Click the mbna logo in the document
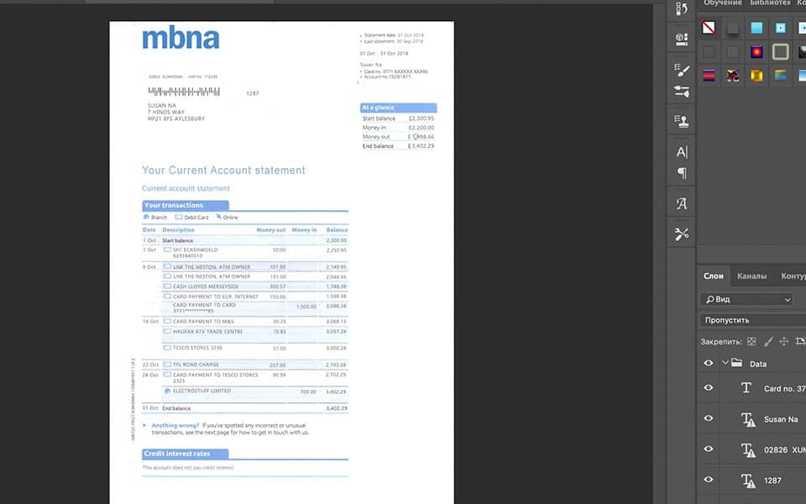This screenshot has height=504, width=806. point(181,38)
